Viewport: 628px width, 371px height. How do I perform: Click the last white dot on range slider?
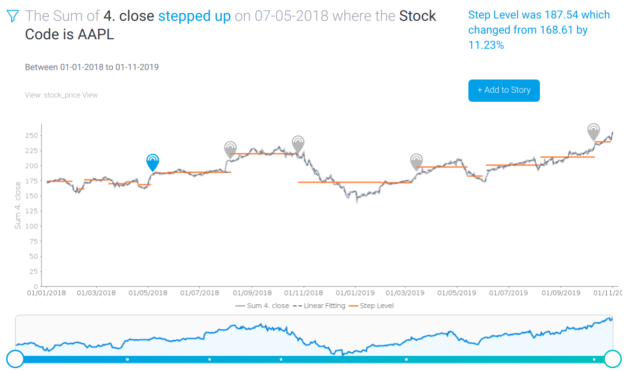(x=594, y=360)
